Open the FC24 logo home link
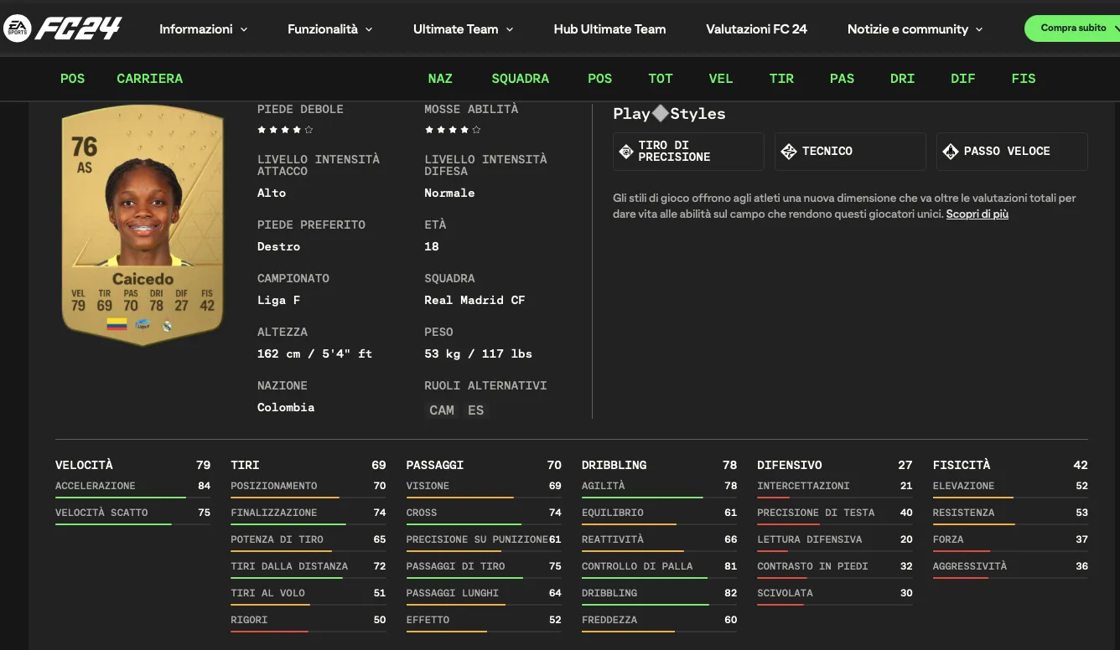 point(78,28)
